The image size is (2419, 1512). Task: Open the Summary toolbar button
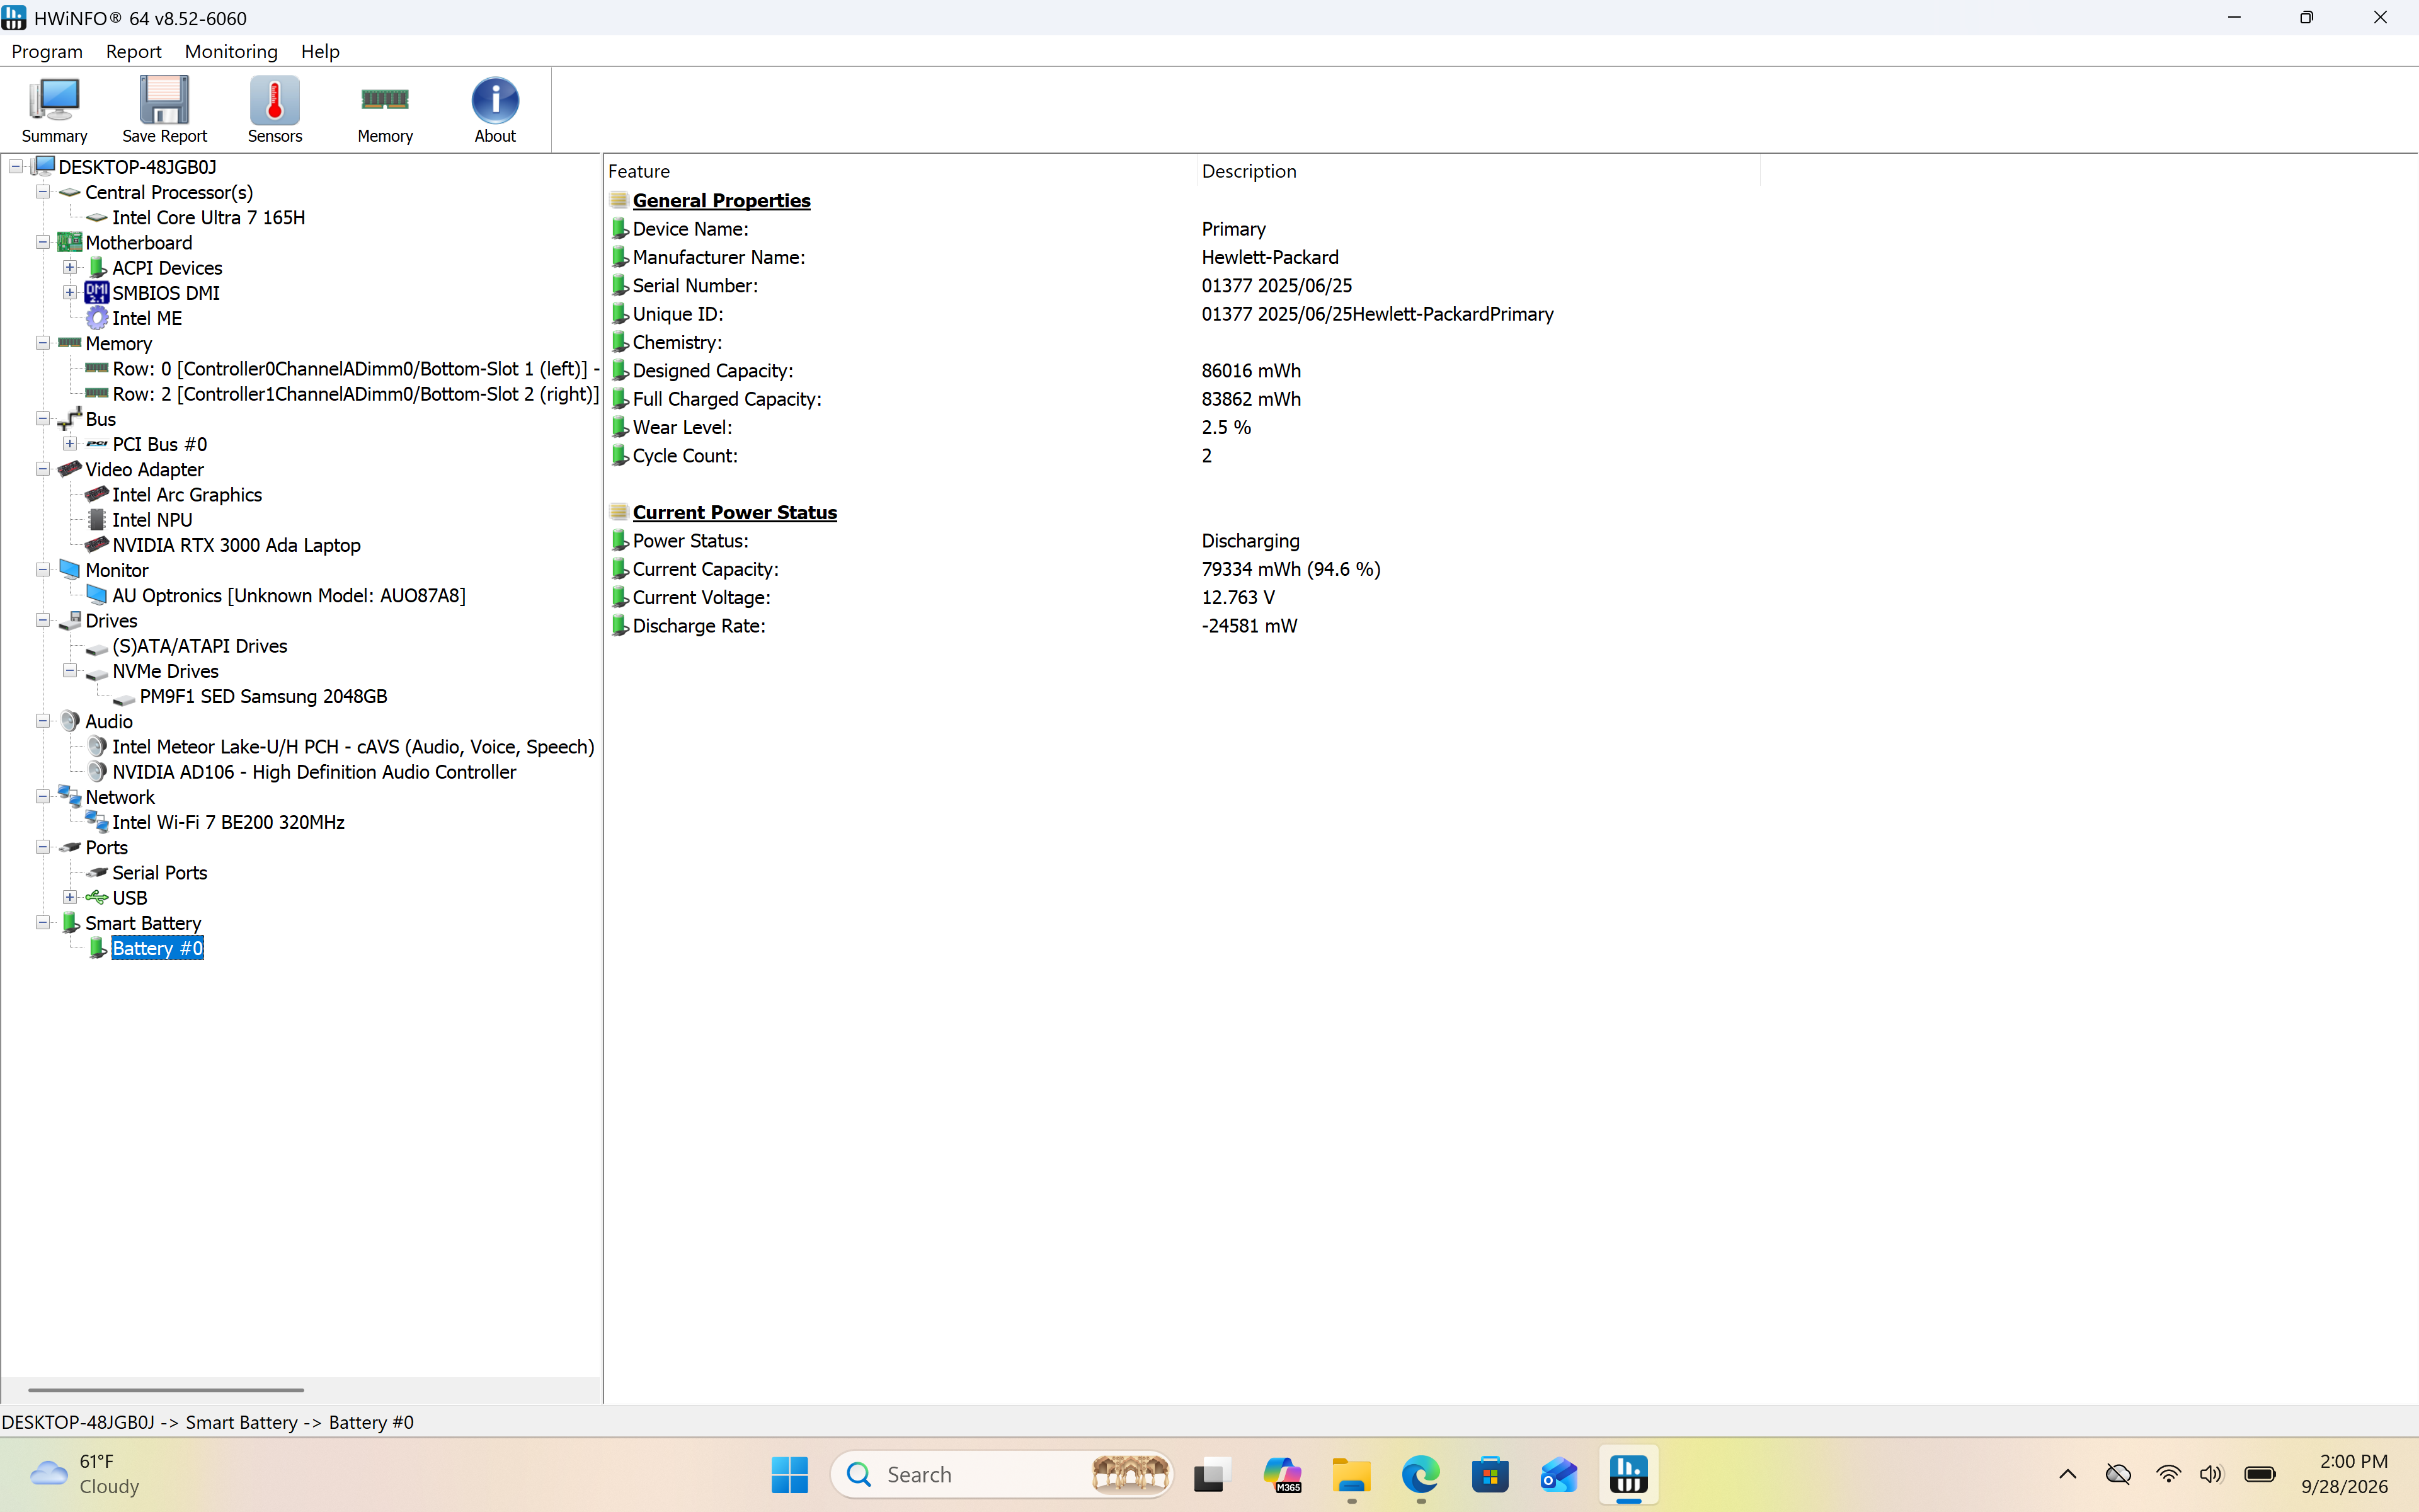(x=54, y=110)
